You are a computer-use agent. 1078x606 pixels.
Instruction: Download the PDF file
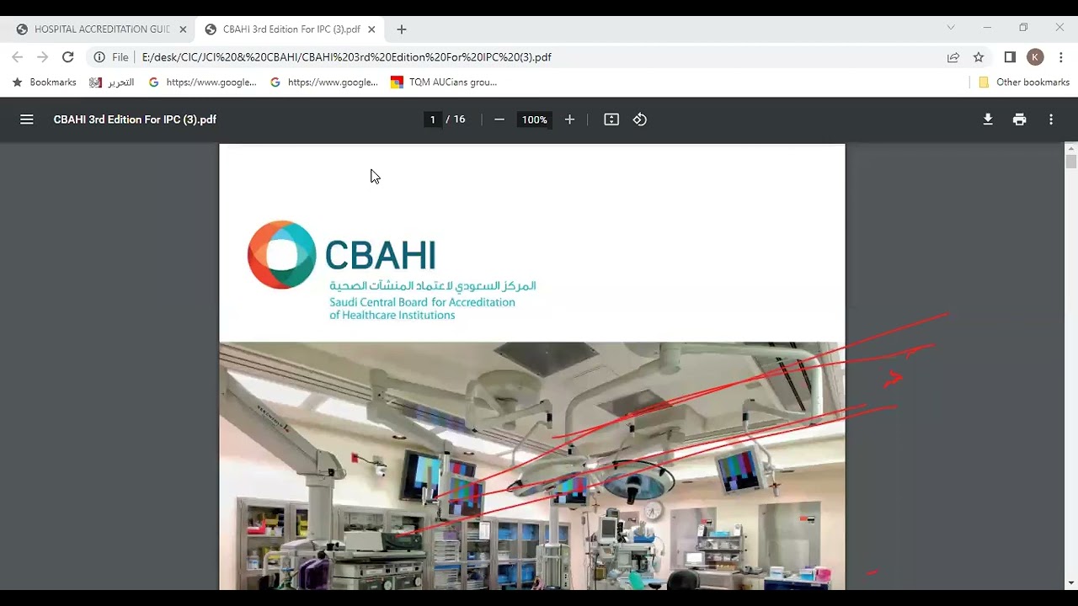click(988, 120)
